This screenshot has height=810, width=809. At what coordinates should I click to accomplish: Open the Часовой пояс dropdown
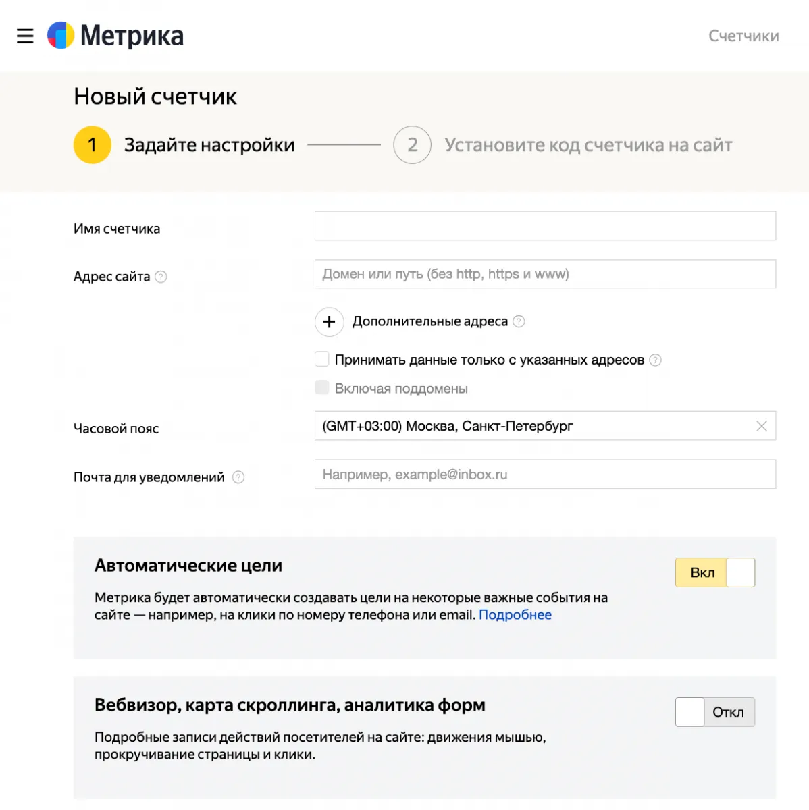point(545,426)
